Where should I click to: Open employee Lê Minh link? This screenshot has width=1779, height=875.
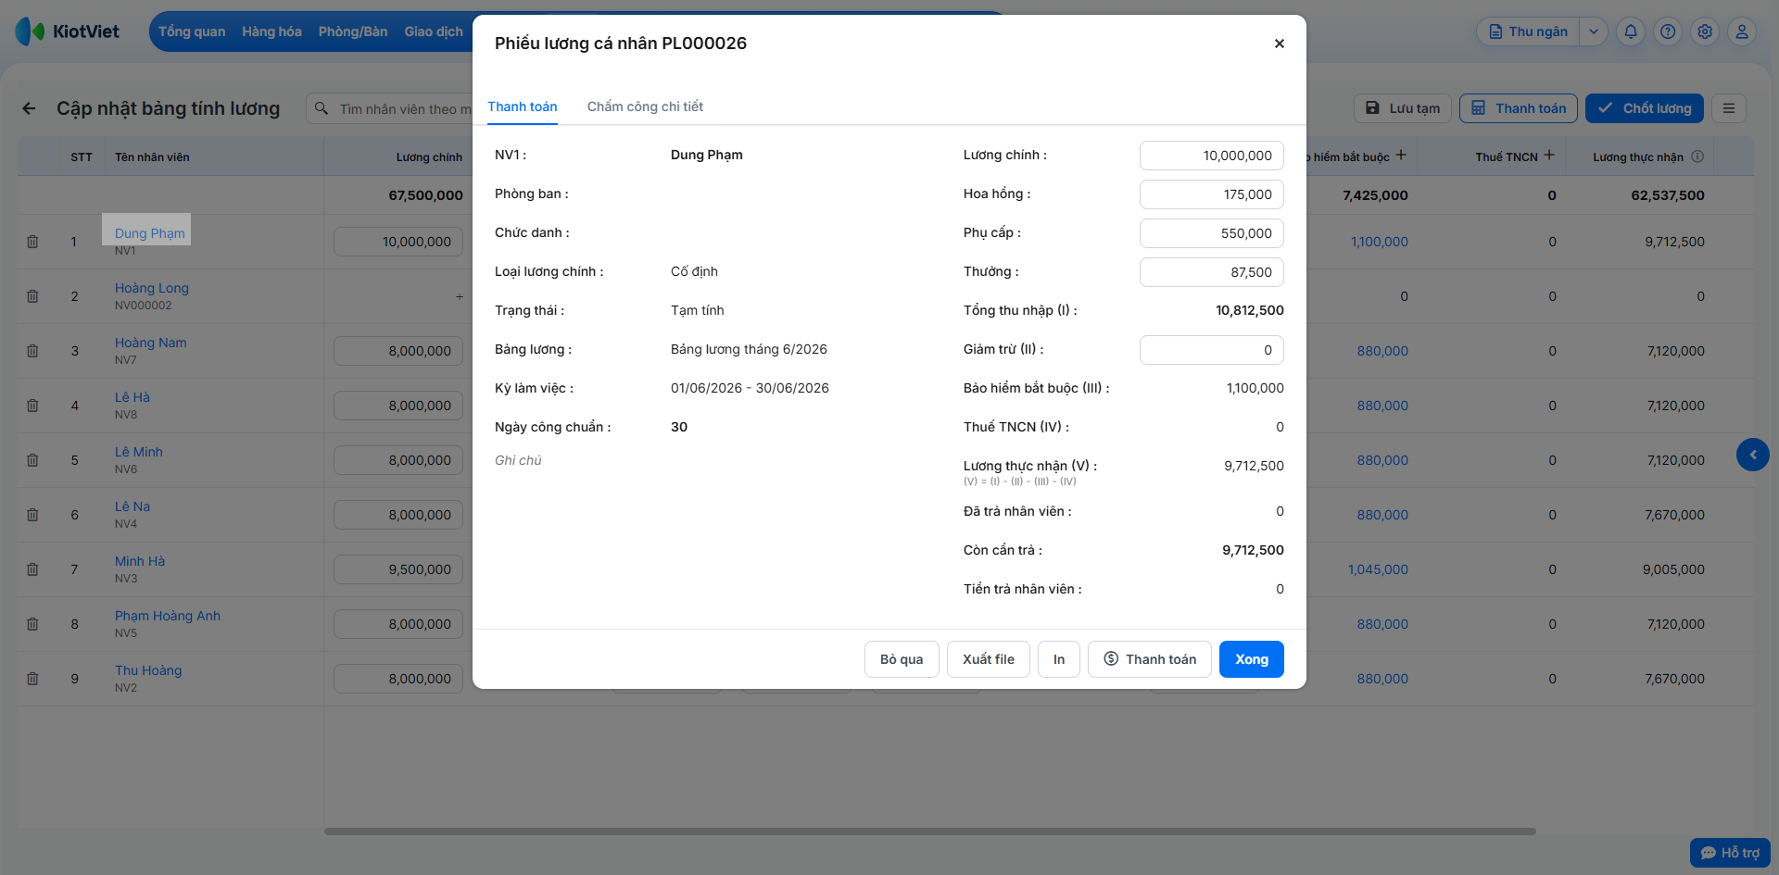139,452
